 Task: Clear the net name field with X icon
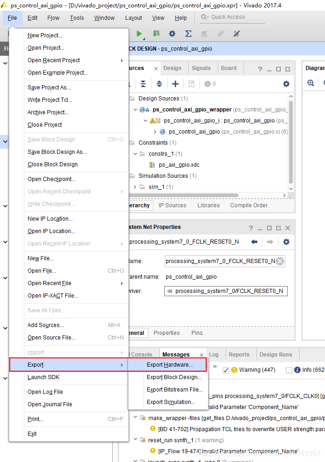pyautogui.click(x=280, y=261)
